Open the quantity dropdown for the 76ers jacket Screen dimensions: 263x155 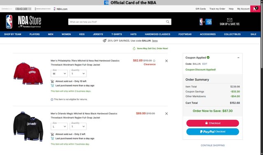pos(78,73)
